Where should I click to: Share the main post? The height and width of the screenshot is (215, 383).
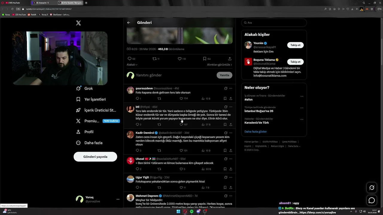[230, 59]
